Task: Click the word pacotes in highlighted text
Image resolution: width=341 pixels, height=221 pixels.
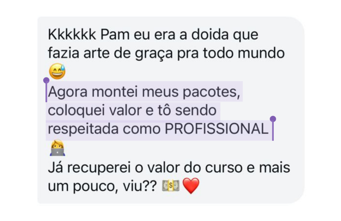Action: coord(211,92)
